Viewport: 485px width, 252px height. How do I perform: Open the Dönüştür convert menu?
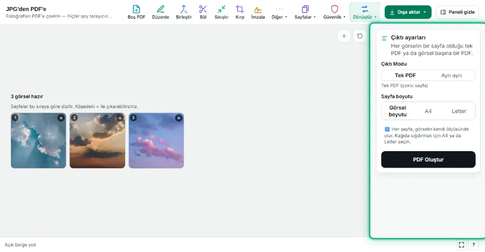coord(365,12)
